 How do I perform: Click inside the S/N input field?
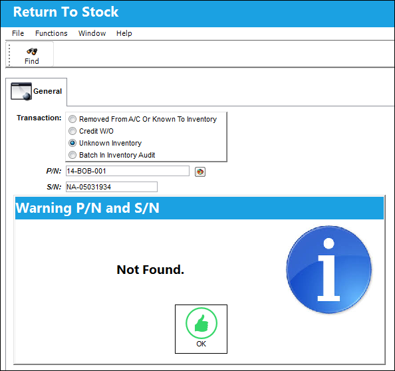[x=112, y=187]
